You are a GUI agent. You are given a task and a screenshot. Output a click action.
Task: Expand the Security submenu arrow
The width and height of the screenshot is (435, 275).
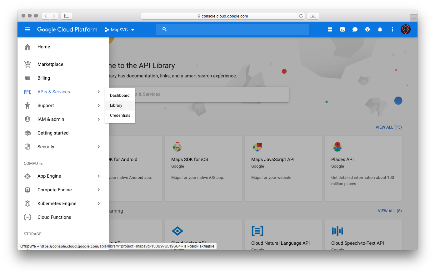pos(99,147)
